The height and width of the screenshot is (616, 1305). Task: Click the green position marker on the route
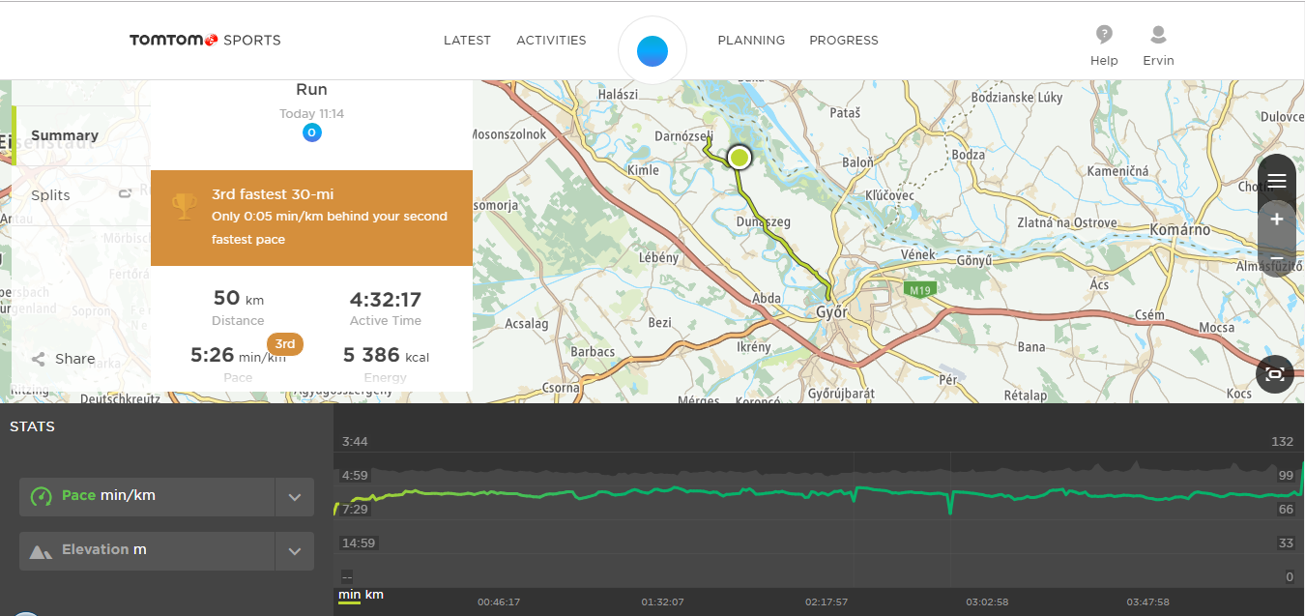coord(739,157)
